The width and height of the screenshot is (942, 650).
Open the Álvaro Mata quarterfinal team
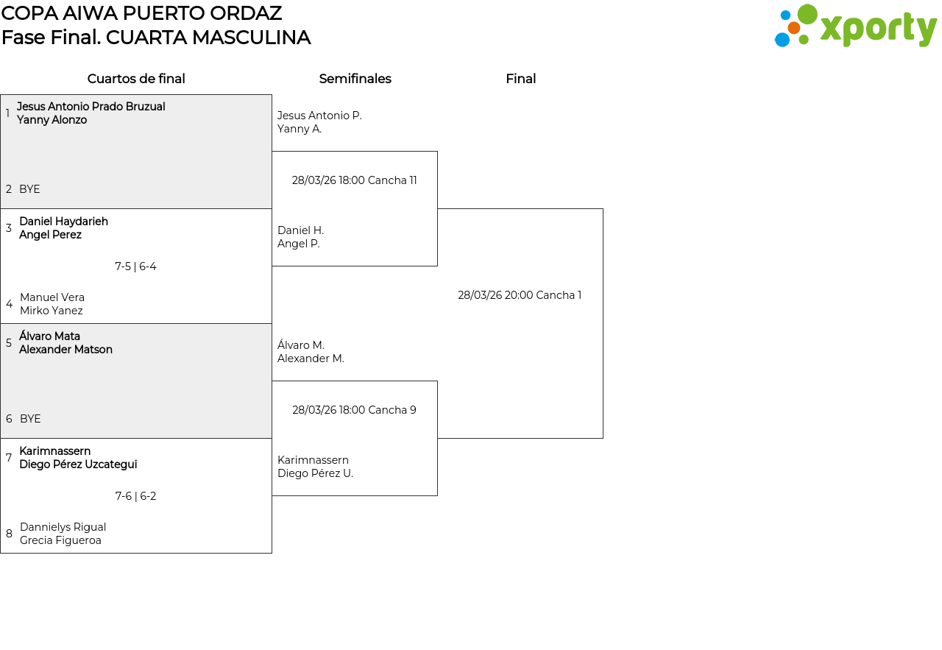click(65, 343)
